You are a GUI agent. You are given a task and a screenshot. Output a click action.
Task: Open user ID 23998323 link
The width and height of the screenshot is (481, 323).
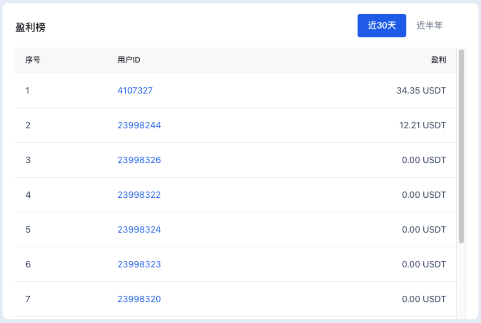139,264
